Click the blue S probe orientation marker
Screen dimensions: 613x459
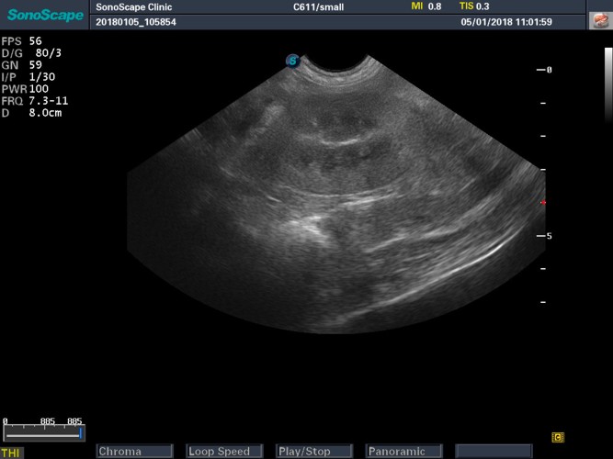(293, 61)
